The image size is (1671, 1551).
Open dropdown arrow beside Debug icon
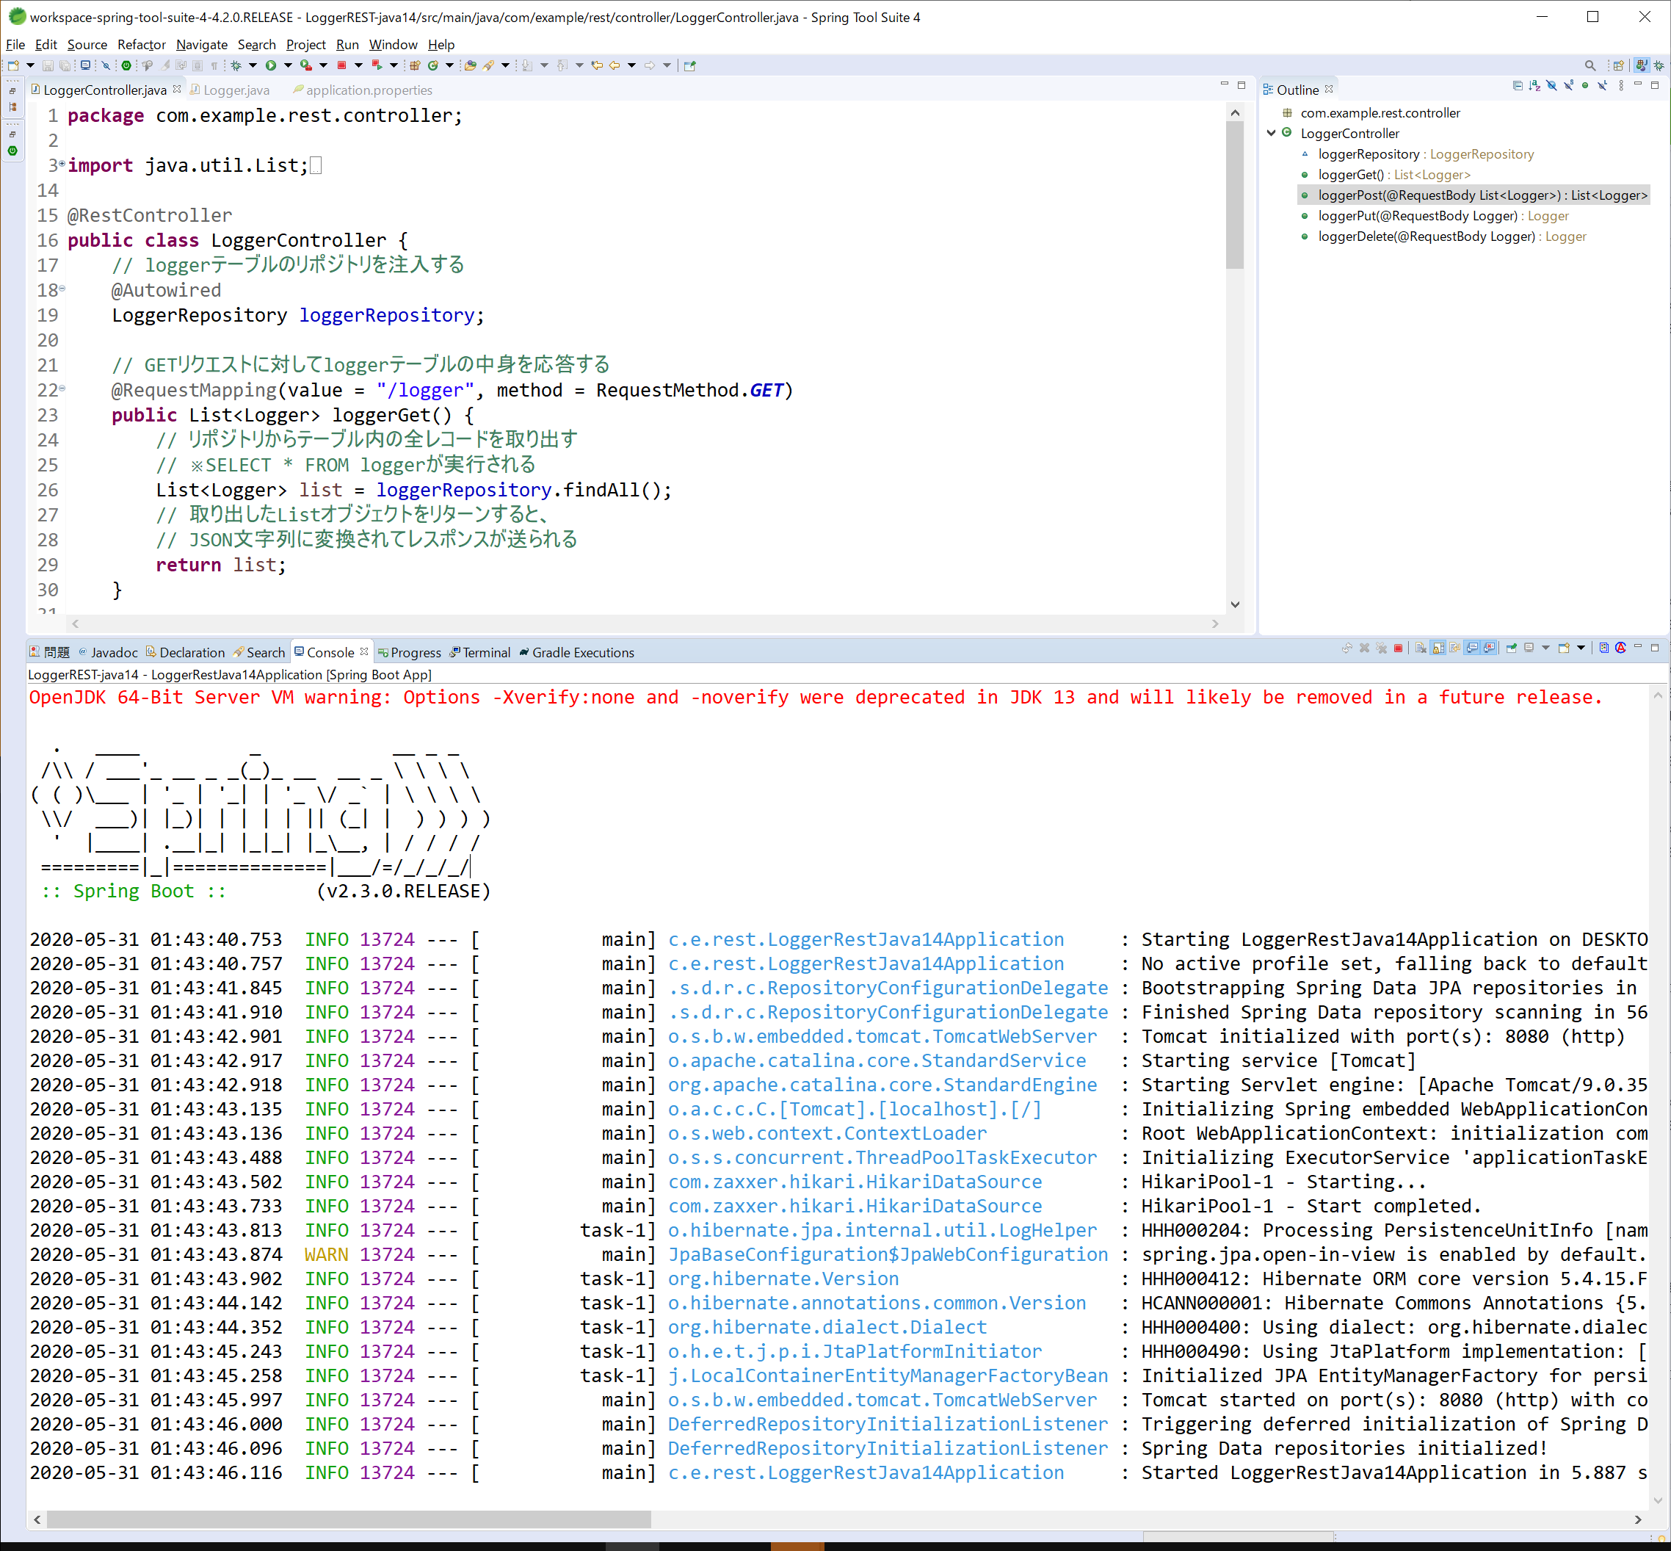tap(253, 65)
